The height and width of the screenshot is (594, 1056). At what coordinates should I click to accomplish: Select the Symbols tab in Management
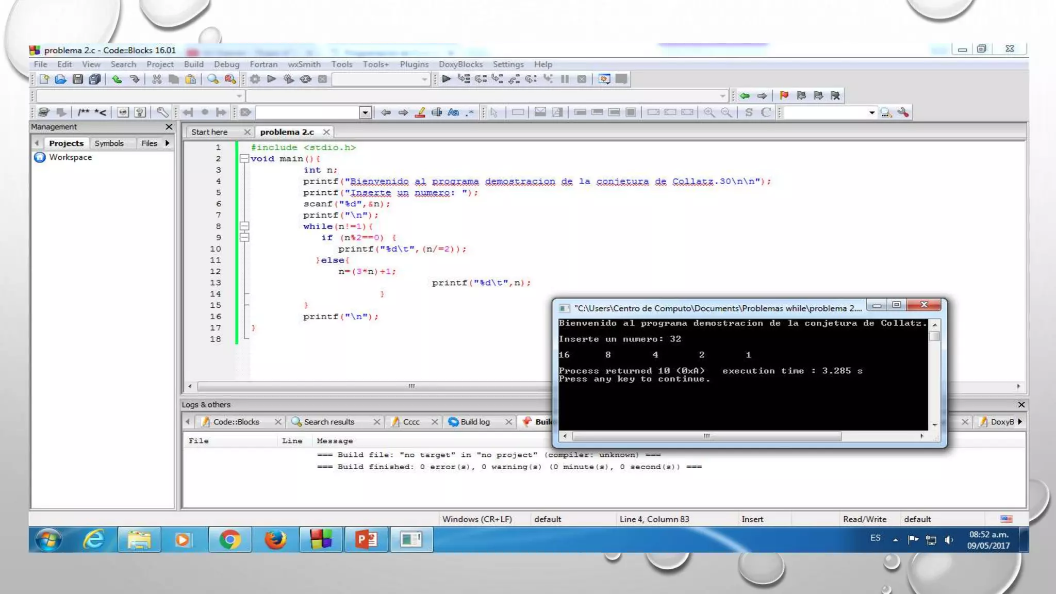point(109,143)
